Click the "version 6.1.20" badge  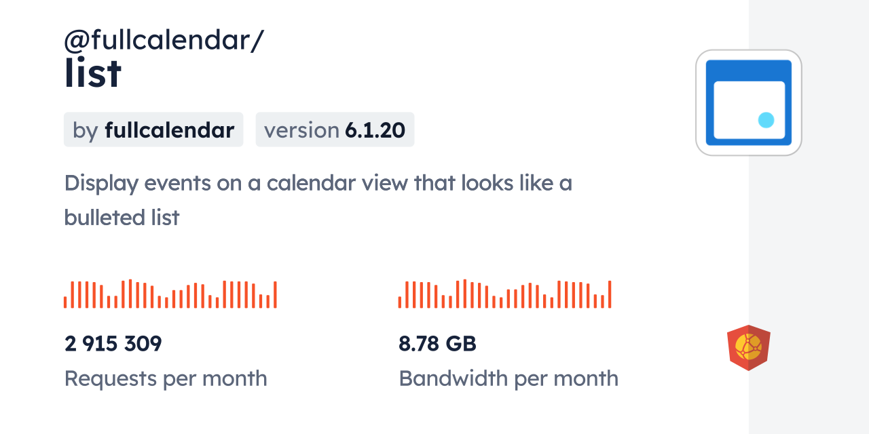335,130
